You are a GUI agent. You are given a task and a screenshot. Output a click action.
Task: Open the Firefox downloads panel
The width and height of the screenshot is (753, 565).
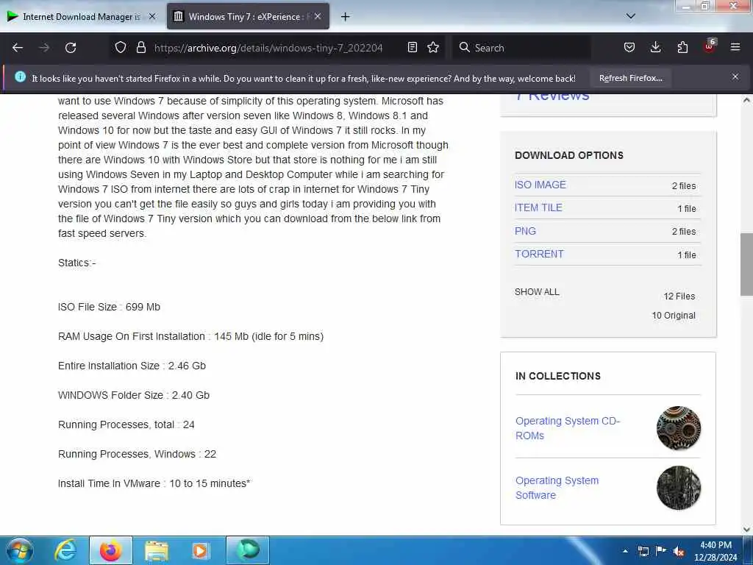[x=655, y=48]
